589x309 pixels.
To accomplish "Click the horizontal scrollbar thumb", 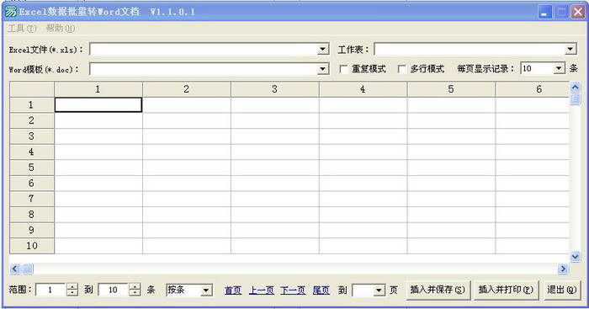I will tap(28, 269).
